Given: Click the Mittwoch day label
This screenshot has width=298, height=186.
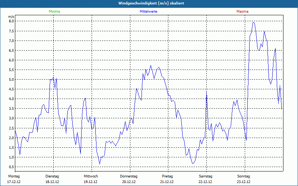Looking at the screenshot, I should click(x=91, y=176).
